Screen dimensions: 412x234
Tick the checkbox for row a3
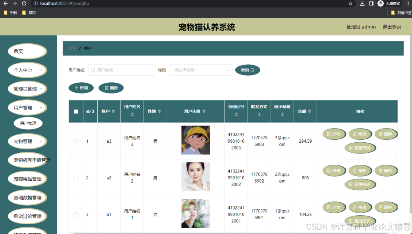coord(75,141)
